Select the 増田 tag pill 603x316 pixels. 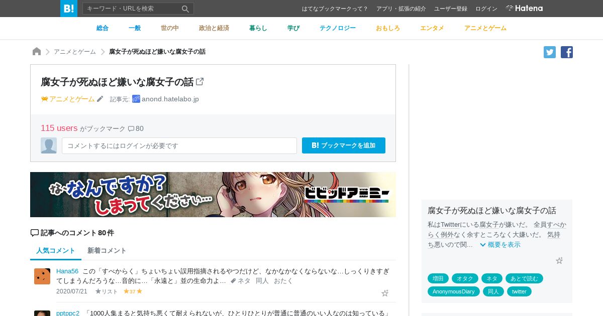[x=438, y=278]
